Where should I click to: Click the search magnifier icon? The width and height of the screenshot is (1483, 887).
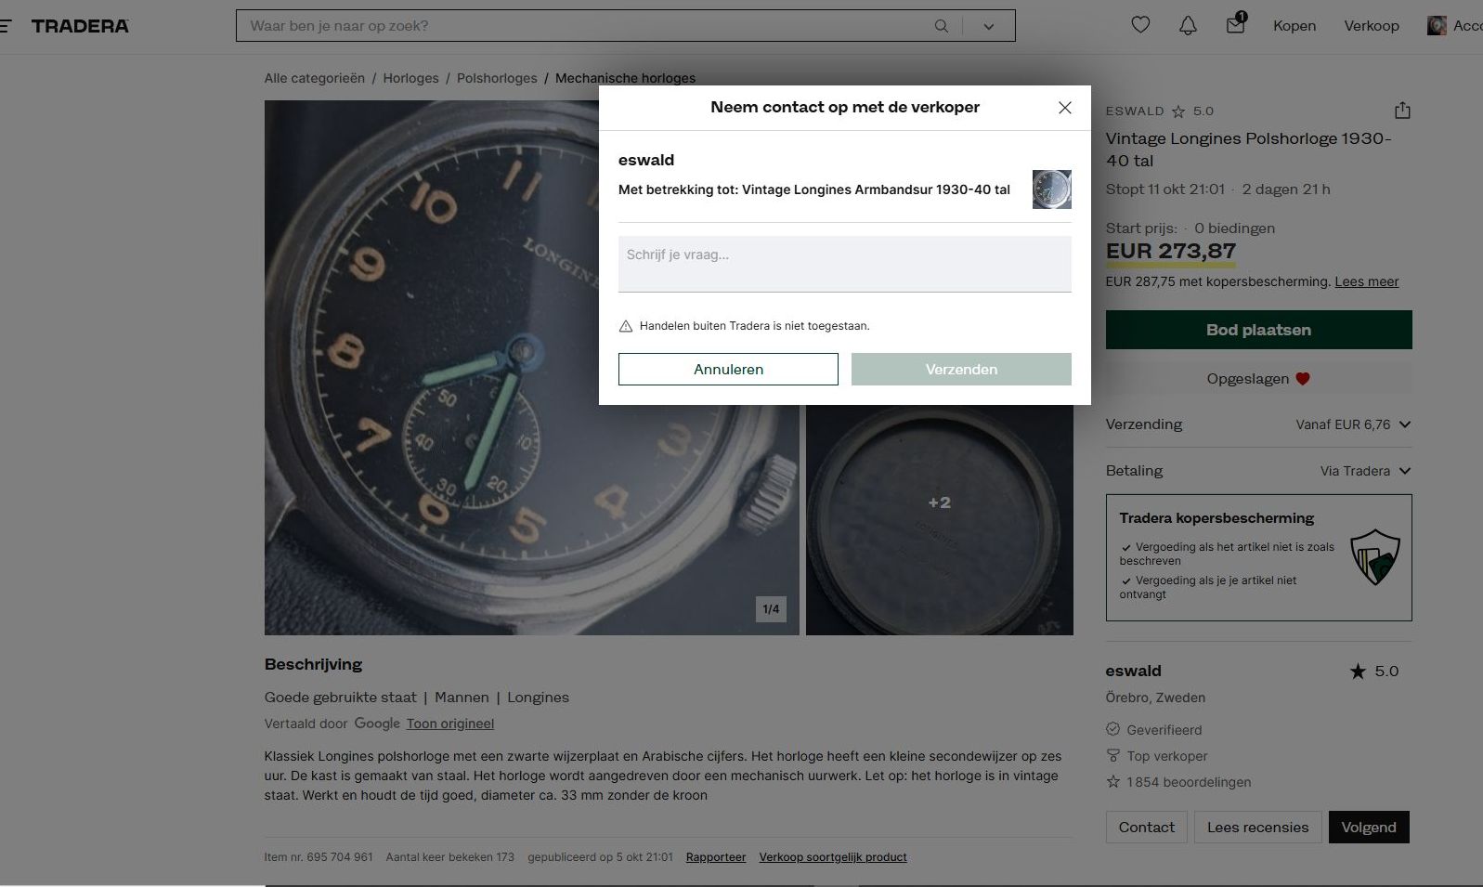tap(941, 26)
